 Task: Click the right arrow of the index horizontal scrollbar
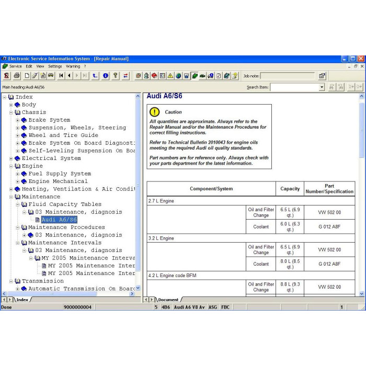(132, 294)
